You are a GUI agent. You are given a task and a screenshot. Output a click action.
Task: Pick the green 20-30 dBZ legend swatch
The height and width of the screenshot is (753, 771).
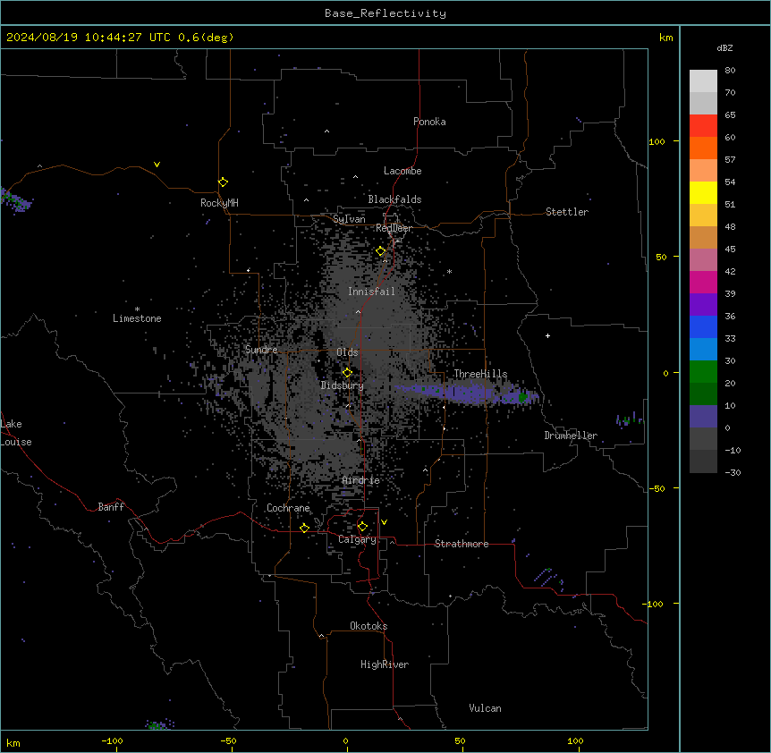click(703, 372)
